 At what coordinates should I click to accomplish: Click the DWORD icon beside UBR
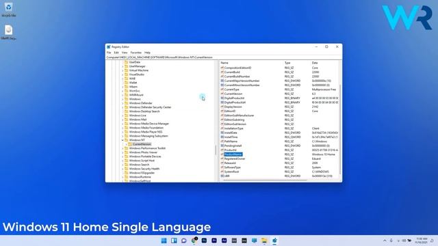click(222, 176)
